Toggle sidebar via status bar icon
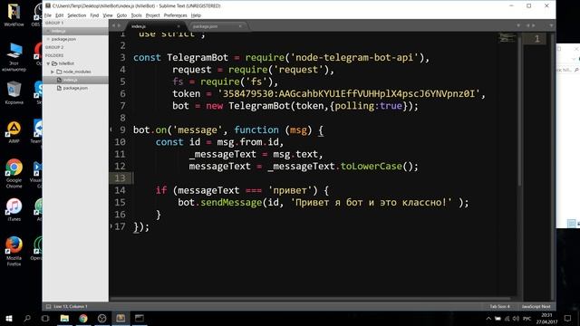Screen dimensions: 580x326 click(48, 306)
